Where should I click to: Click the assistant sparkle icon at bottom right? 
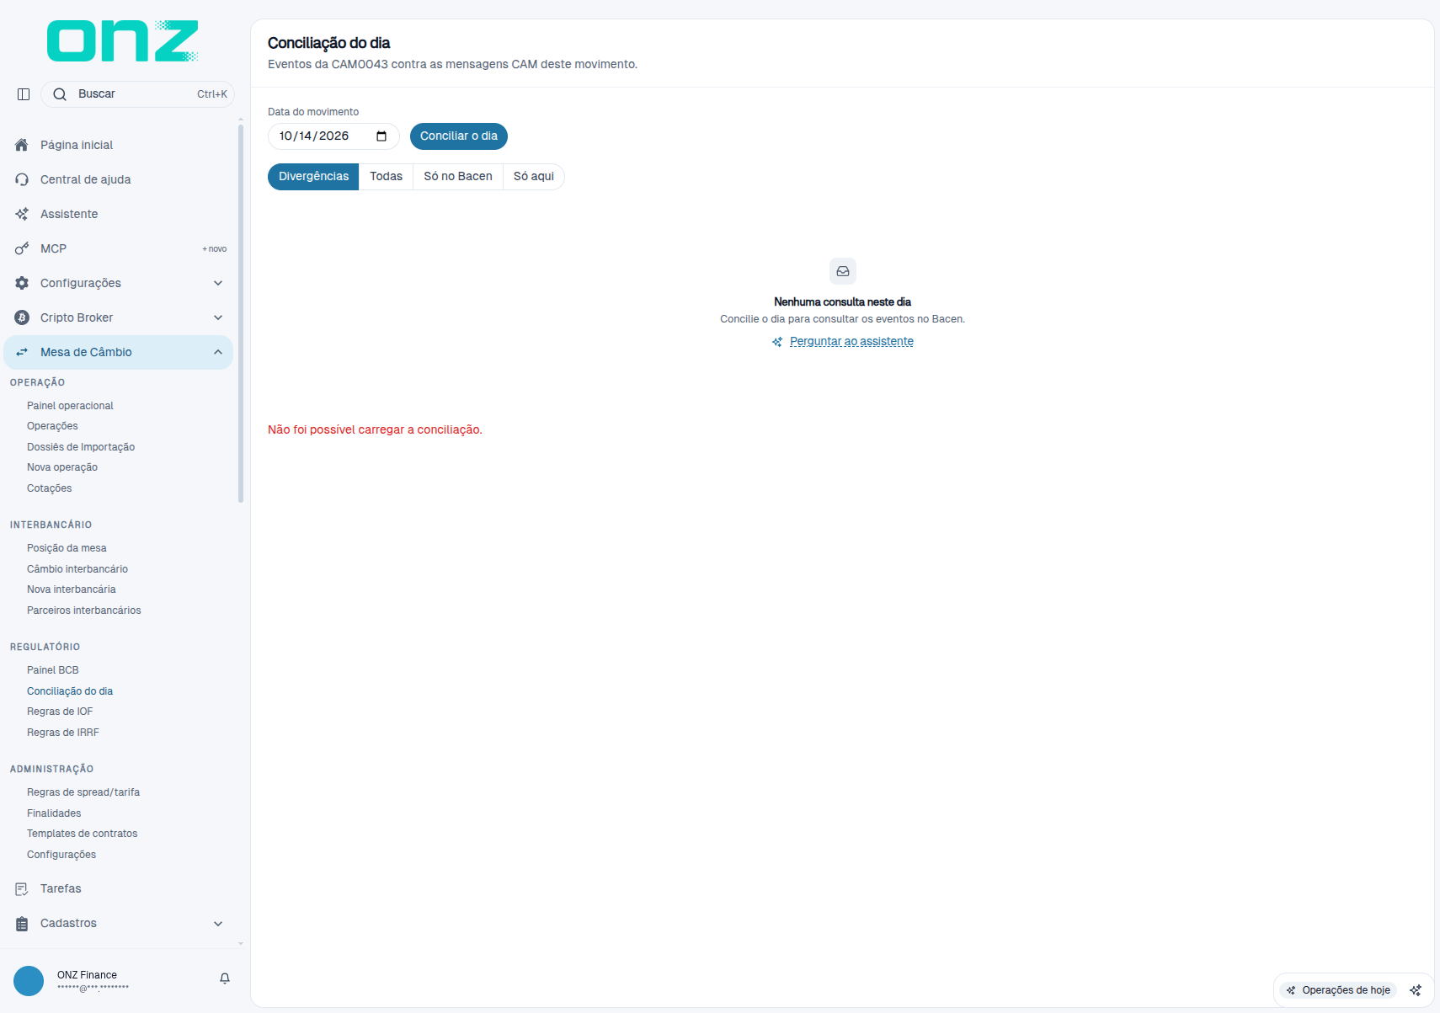pos(1416,990)
